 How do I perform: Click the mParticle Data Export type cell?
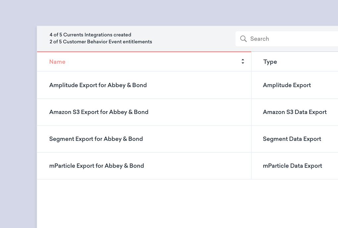[292, 166]
